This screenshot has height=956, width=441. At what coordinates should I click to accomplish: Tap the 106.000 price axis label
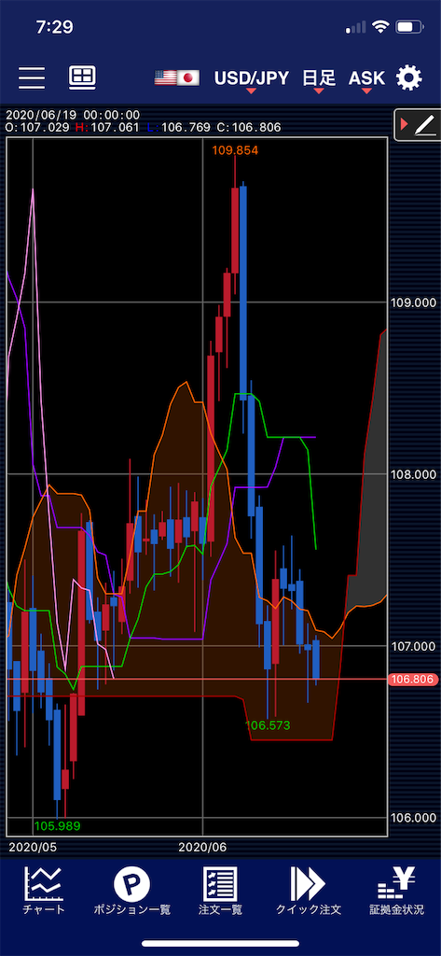point(414,818)
